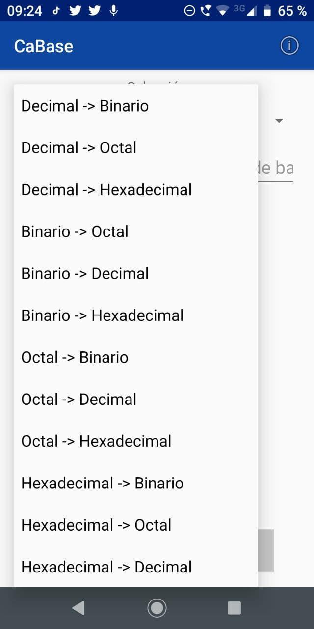
Task: Choose Binario -> Decimal conversion
Action: coord(85,273)
